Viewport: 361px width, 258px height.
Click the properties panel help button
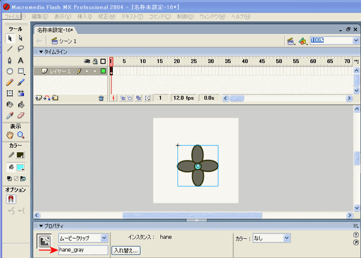[x=355, y=235]
